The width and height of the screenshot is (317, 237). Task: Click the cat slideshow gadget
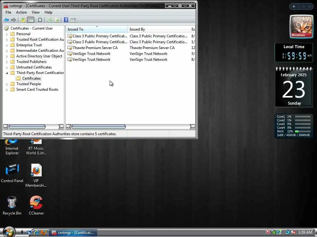tap(301, 27)
